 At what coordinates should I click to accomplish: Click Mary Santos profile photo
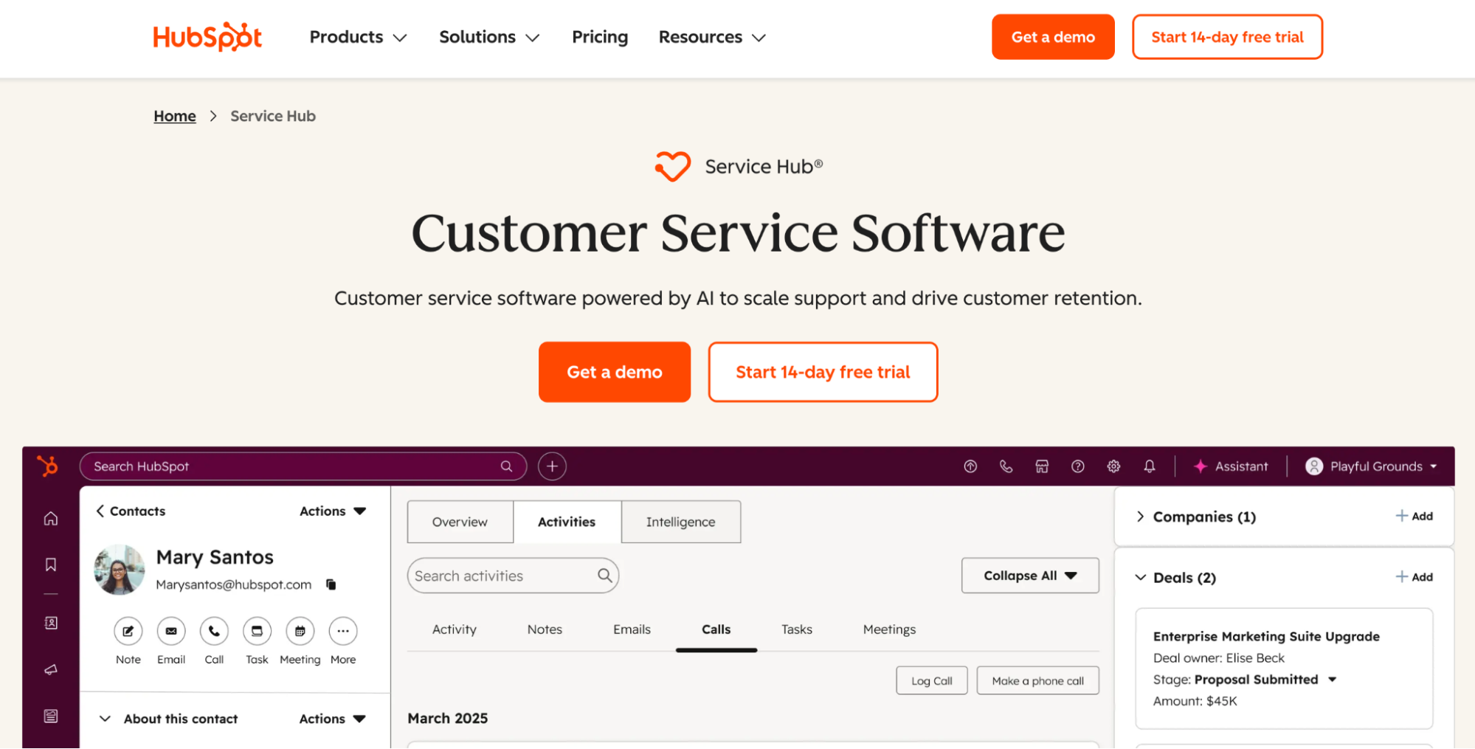tap(120, 570)
